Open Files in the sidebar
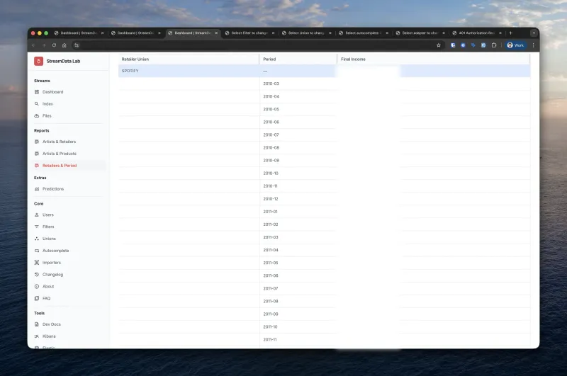 tap(47, 115)
